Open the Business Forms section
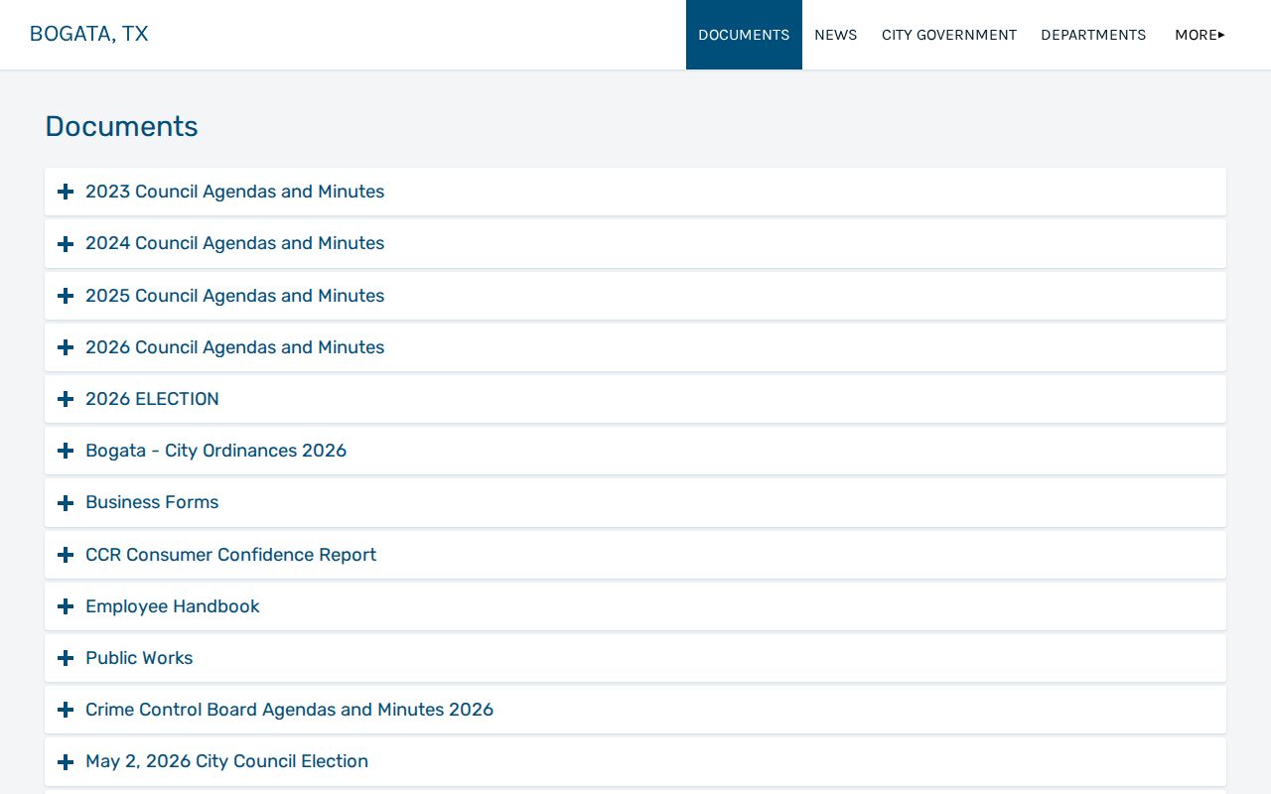This screenshot has height=794, width=1271. pos(635,503)
